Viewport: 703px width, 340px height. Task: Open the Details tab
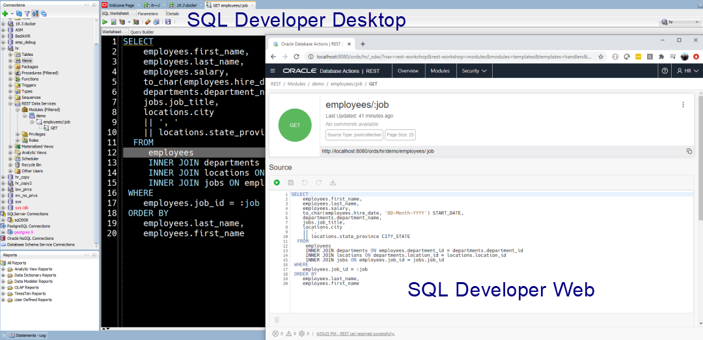[x=172, y=14]
